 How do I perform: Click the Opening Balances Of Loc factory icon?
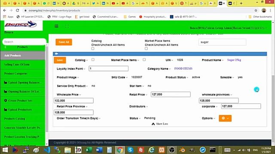click(6, 91)
